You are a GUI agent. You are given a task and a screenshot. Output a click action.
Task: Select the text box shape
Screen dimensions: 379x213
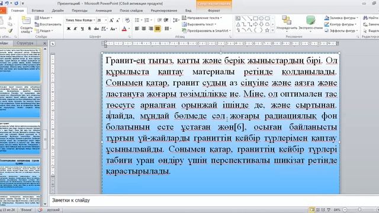point(238,18)
